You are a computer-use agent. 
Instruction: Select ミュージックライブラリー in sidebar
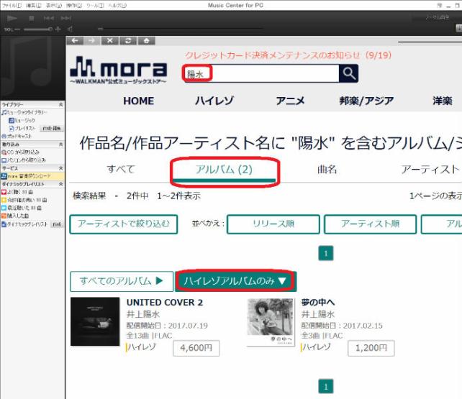point(24,112)
